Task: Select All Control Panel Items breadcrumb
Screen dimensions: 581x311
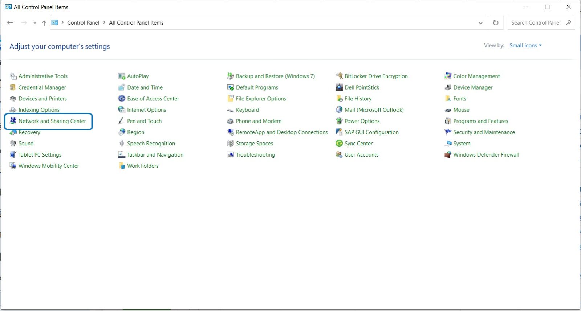Action: (x=136, y=23)
